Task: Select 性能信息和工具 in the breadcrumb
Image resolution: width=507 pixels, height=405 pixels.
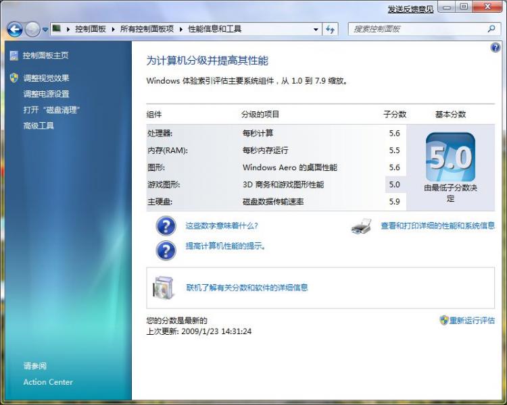Action: [x=215, y=29]
